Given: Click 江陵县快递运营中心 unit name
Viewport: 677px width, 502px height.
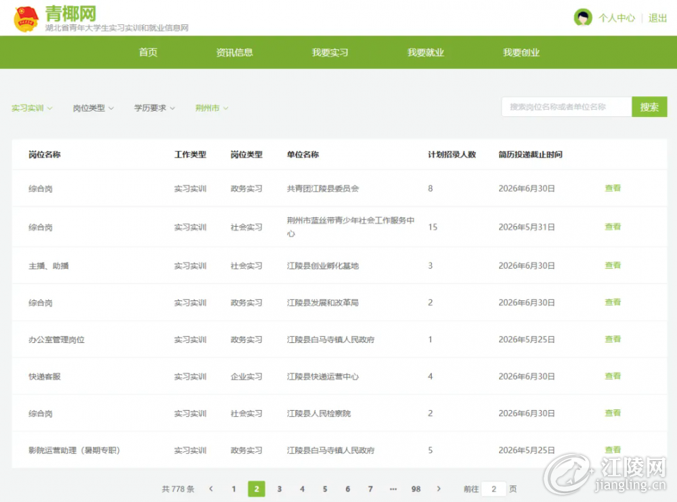Looking at the screenshot, I should point(323,376).
